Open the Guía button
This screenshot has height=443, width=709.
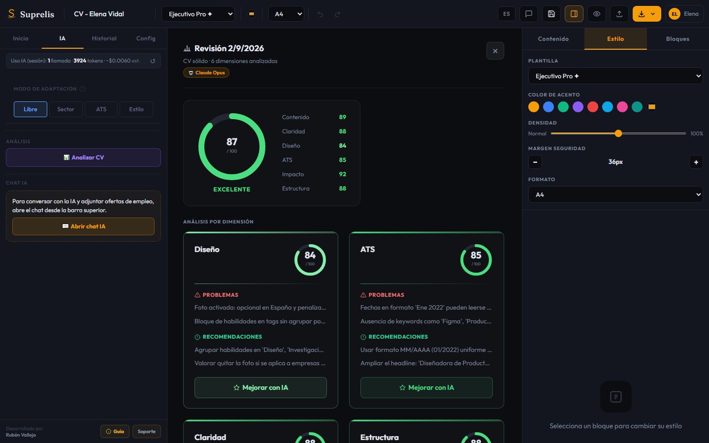pyautogui.click(x=115, y=431)
